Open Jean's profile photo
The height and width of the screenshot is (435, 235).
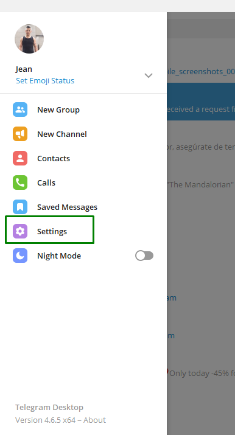(x=29, y=39)
